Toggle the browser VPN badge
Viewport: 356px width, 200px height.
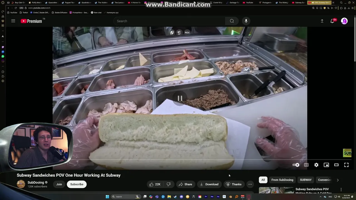point(21,8)
